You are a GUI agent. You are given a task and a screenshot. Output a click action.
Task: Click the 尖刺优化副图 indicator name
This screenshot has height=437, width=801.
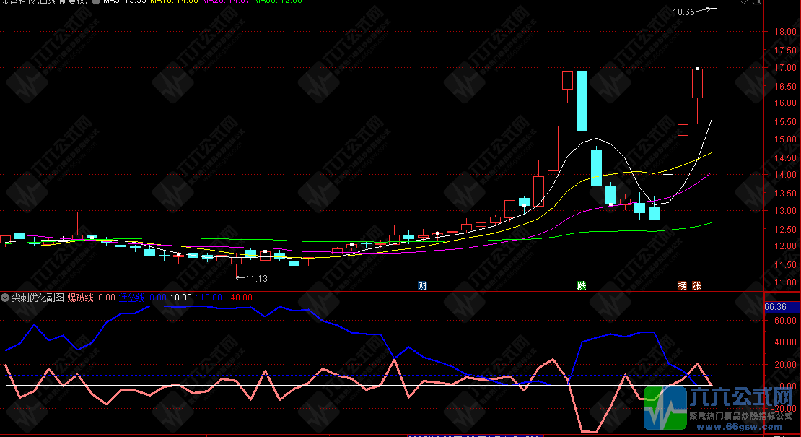pos(38,298)
